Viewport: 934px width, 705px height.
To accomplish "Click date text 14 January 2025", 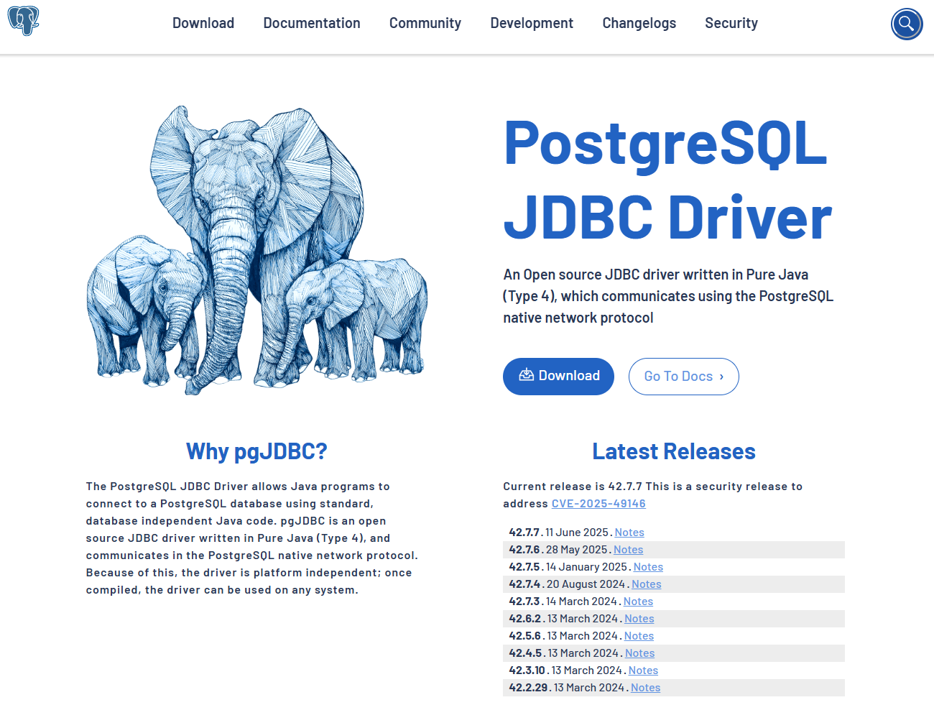I will click(x=586, y=567).
